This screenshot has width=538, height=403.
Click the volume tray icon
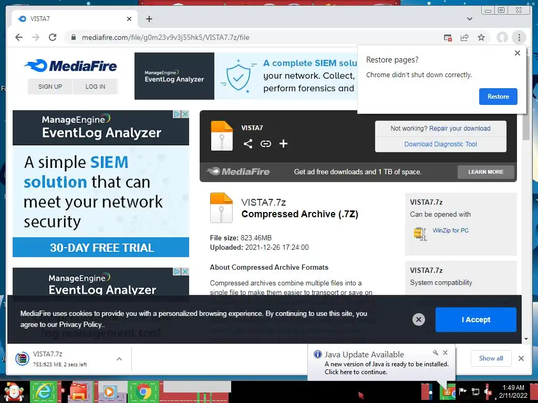pos(488,391)
